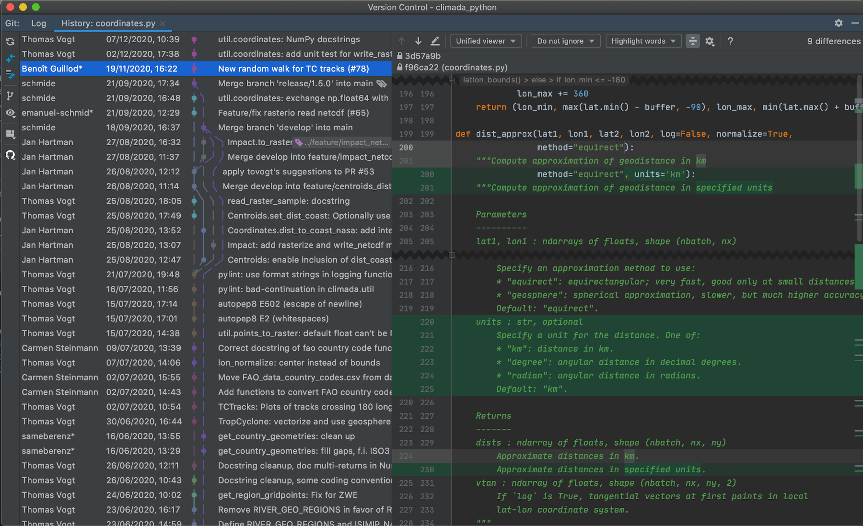Screen dimensions: 863x526
Task: Select commit 'util.coordinates: NumPy docstrings'
Action: 289,39
